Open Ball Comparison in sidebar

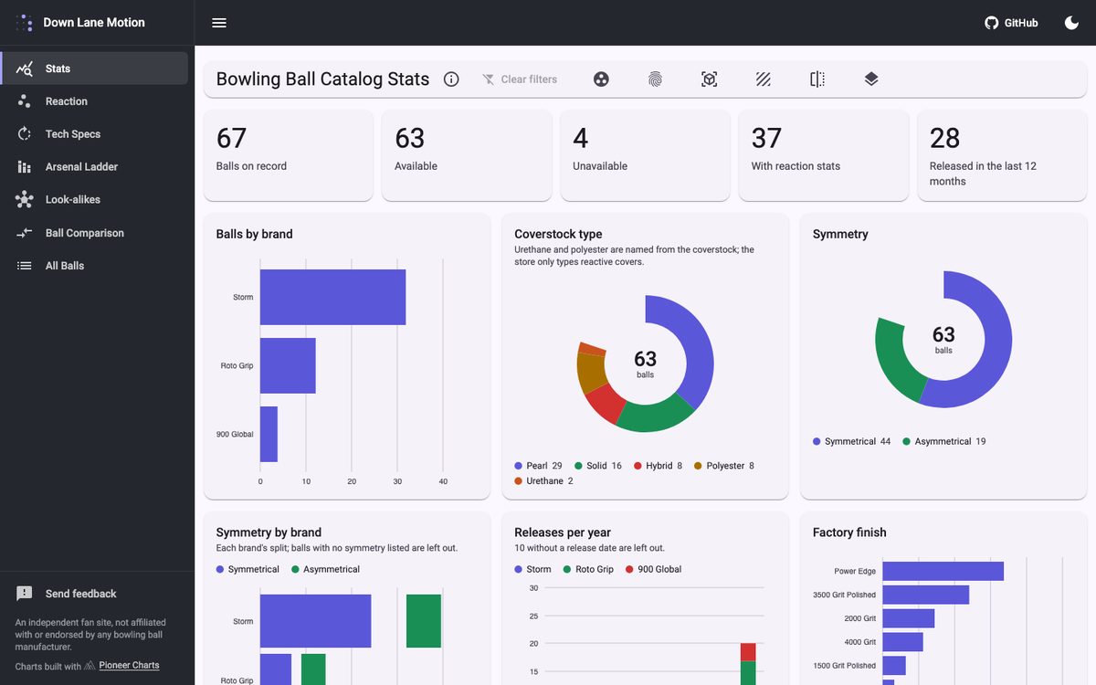click(x=95, y=233)
